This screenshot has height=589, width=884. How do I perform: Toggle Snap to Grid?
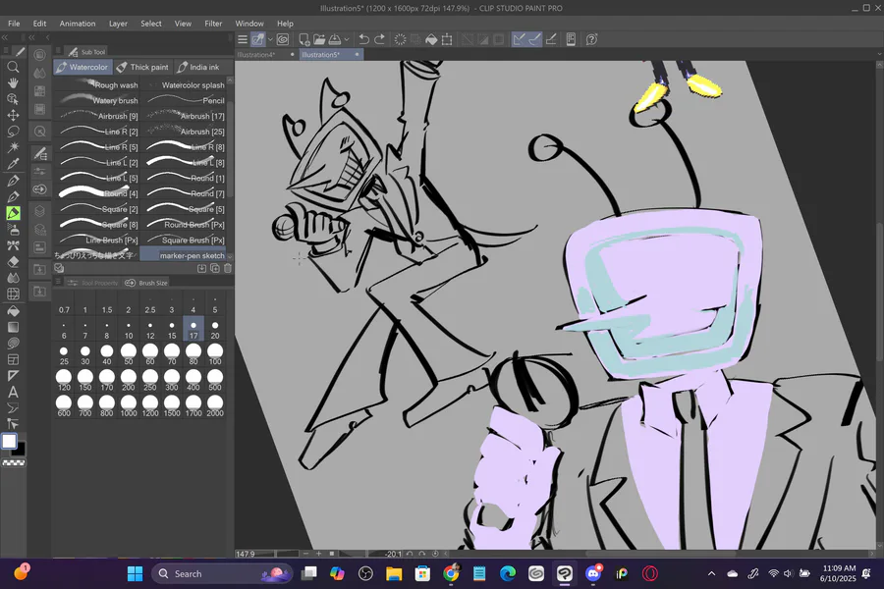tap(551, 39)
